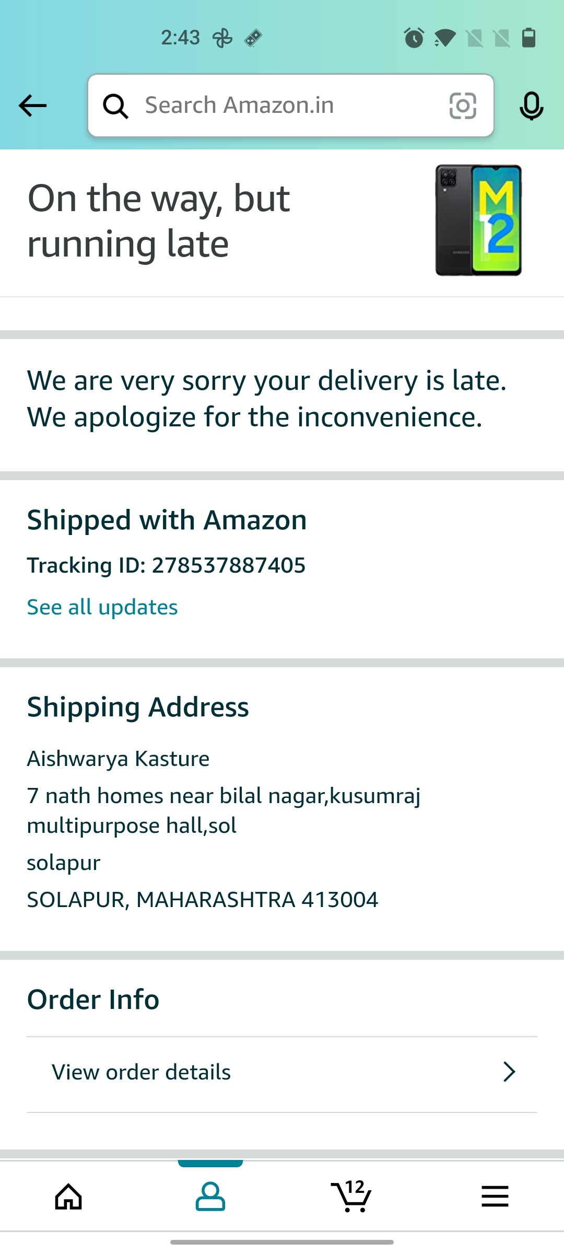Tap the alarm icon in status bar
564x1254 pixels.
tap(414, 38)
